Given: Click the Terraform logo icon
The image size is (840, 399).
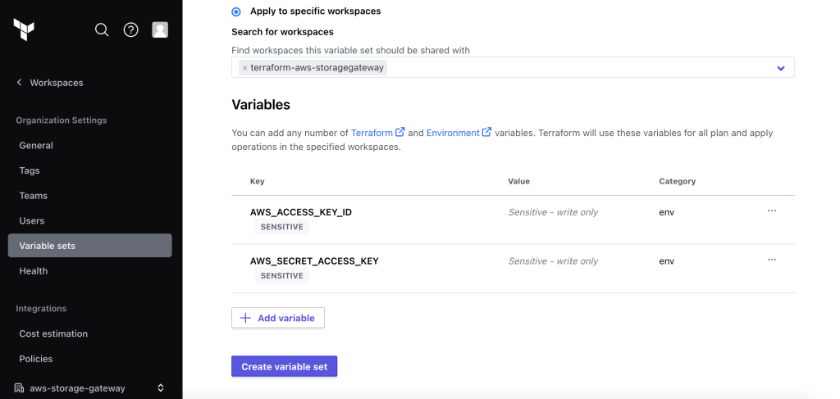Looking at the screenshot, I should (24, 29).
